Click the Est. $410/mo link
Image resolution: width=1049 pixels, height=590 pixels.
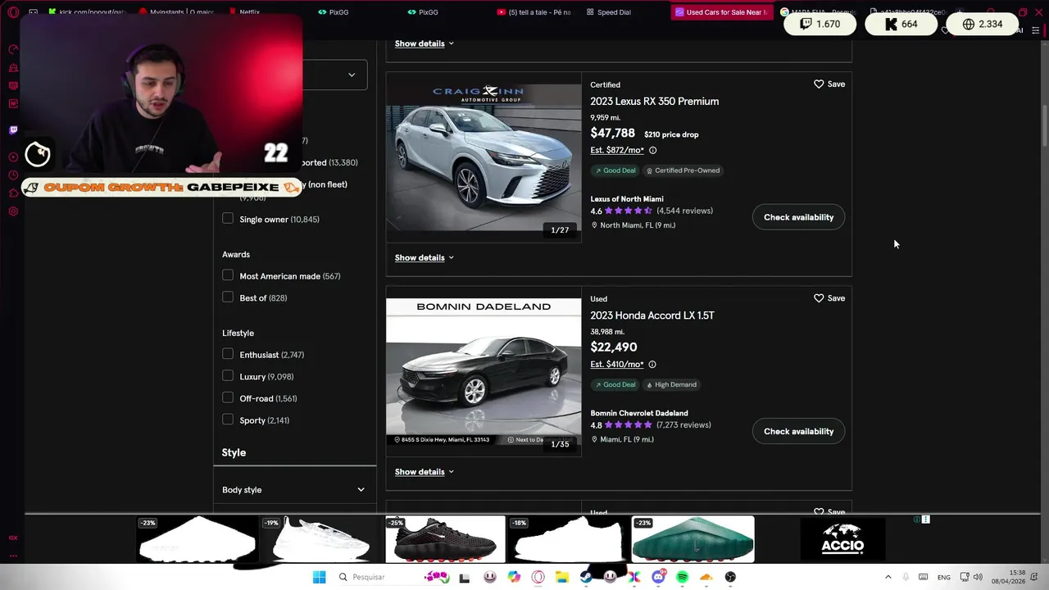(617, 365)
